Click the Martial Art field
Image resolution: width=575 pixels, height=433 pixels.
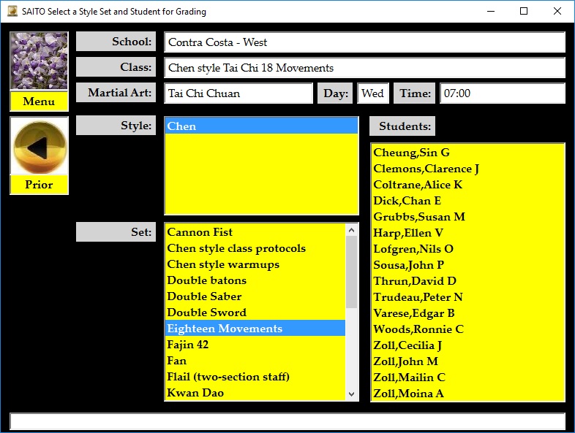pos(238,93)
